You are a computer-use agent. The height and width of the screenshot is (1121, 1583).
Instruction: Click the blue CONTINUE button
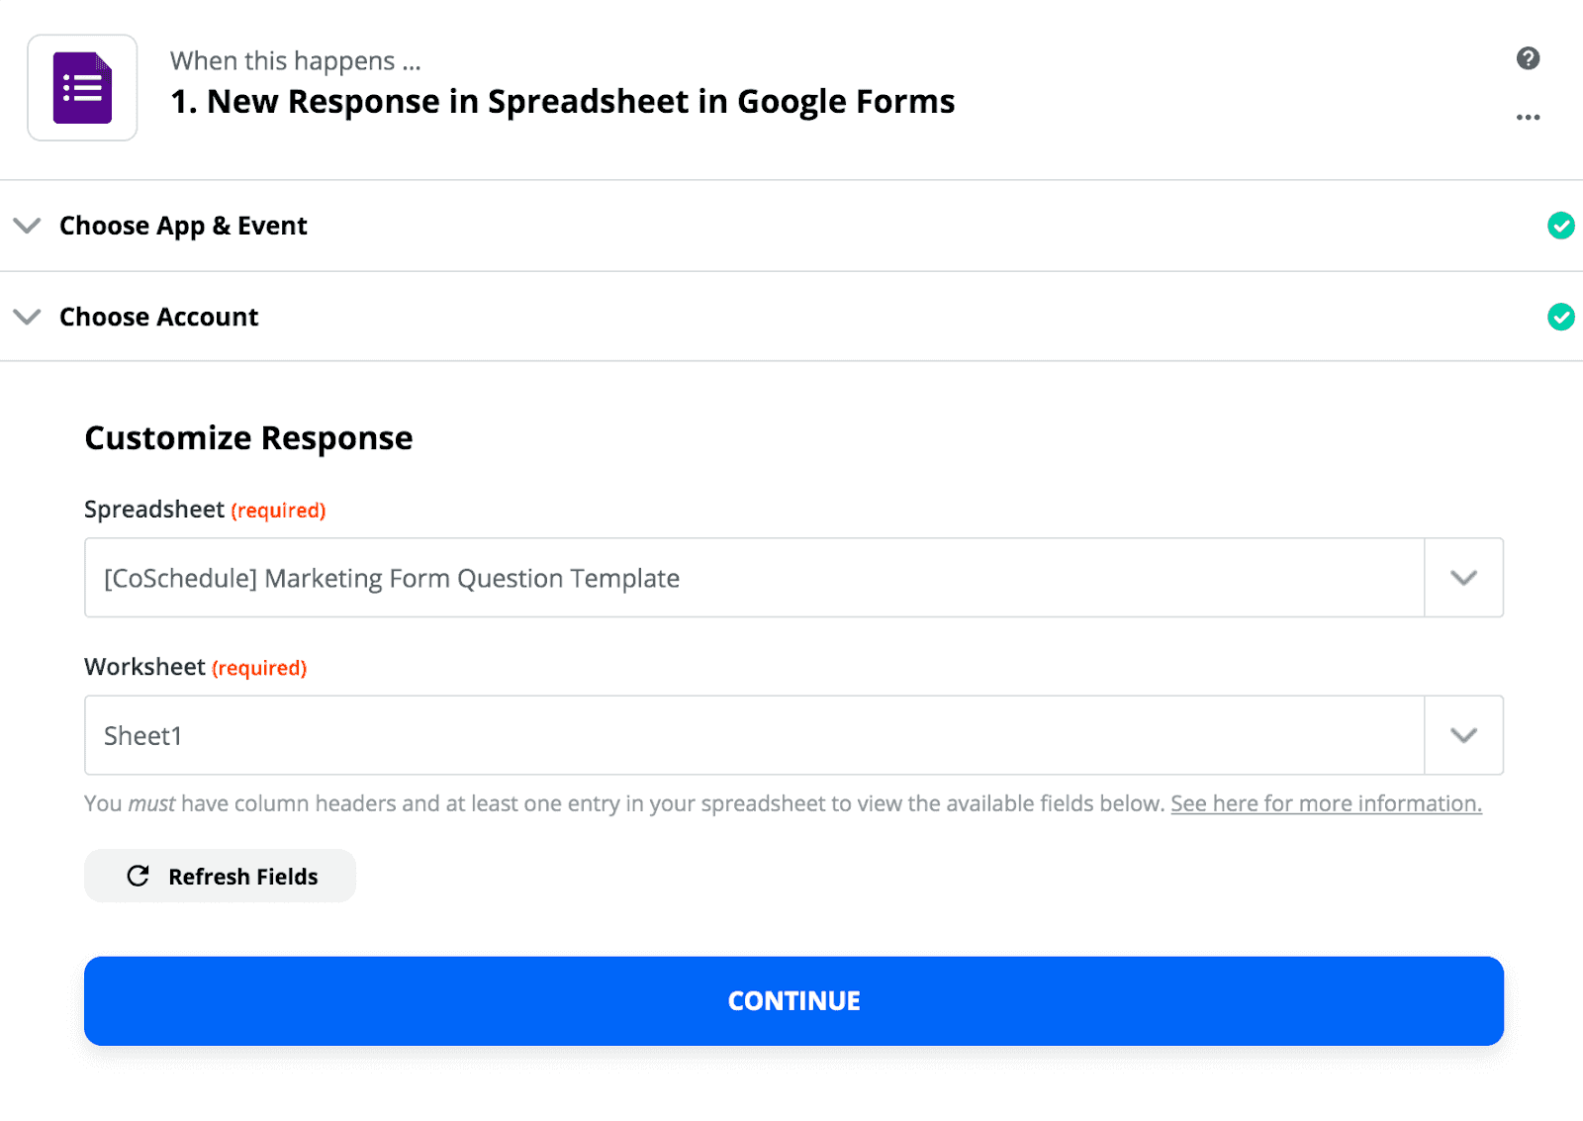(793, 1000)
